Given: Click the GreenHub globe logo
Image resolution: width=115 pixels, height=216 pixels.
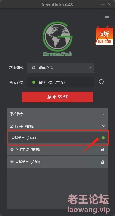Looking at the screenshot, I should pos(58,39).
